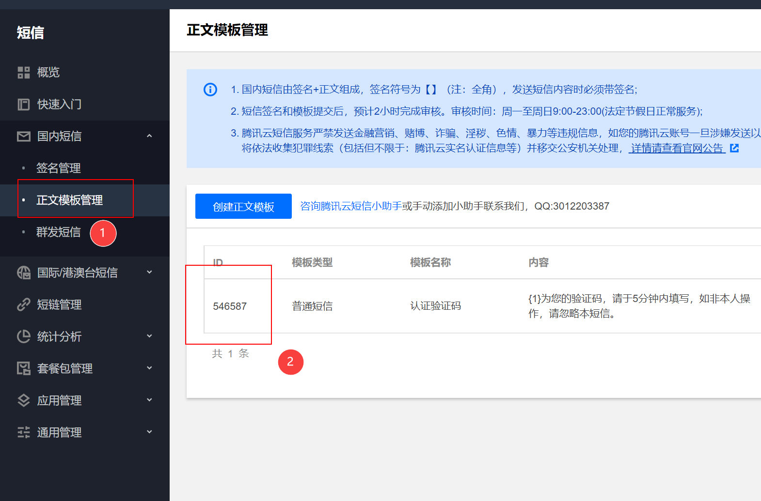The image size is (761, 501).
Task: Click the blue info circle icon
Action: [x=210, y=90]
